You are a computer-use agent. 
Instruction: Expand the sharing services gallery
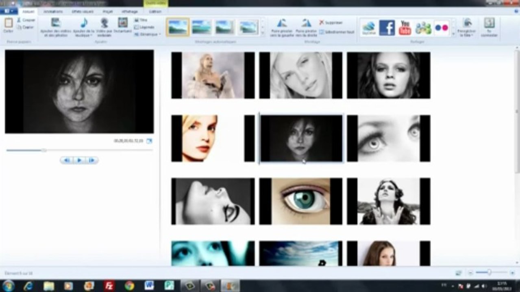(453, 34)
